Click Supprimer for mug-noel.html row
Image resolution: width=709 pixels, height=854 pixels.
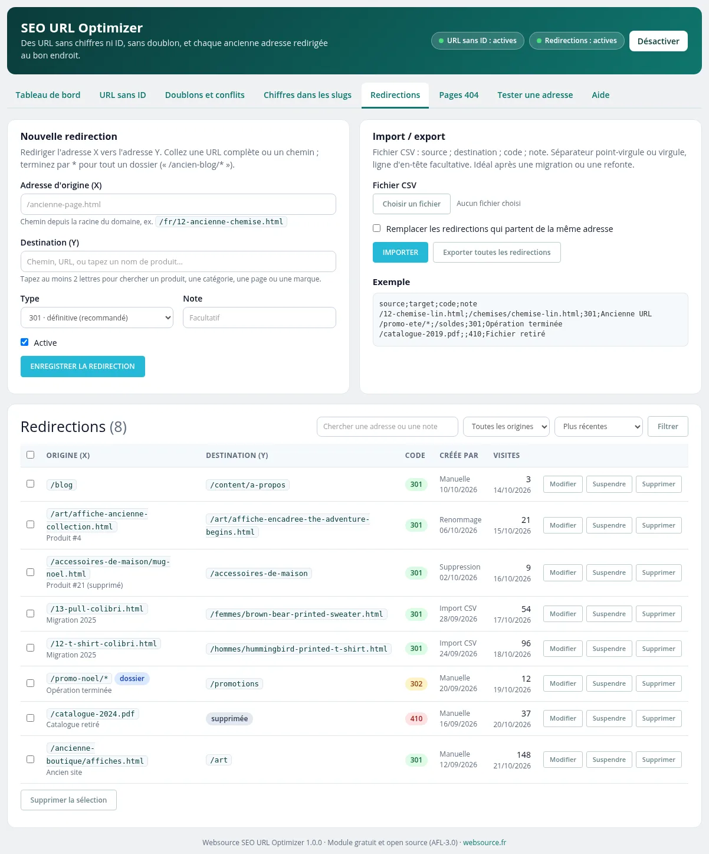[658, 572]
